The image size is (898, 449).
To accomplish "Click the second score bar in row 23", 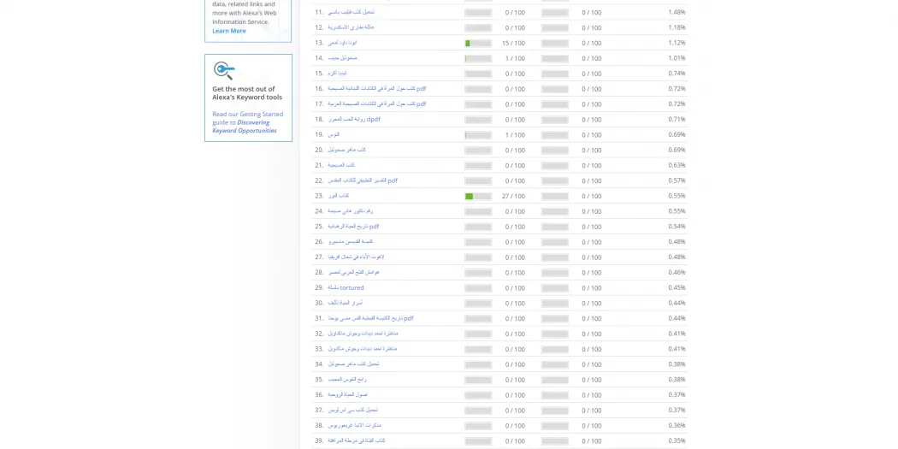I will tap(555, 197).
